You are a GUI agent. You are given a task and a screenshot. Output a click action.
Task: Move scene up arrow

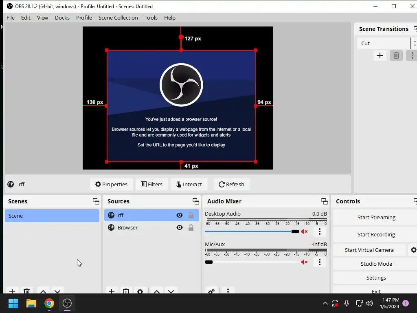coord(43,291)
